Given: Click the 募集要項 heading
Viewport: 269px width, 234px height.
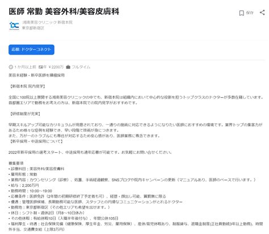Looking at the screenshot, I should tap(16, 163).
